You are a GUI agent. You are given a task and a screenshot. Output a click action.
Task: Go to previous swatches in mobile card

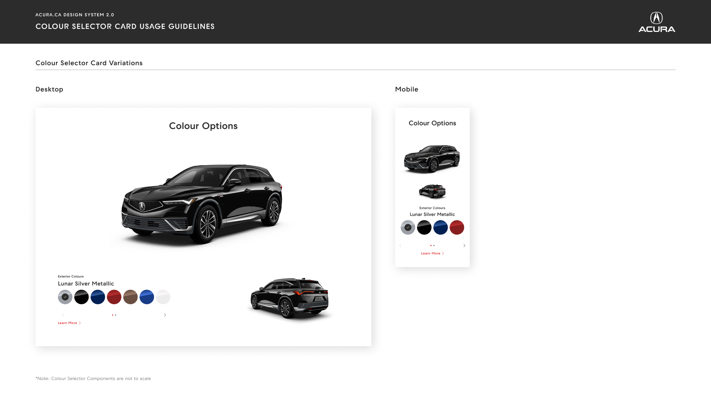pos(400,246)
